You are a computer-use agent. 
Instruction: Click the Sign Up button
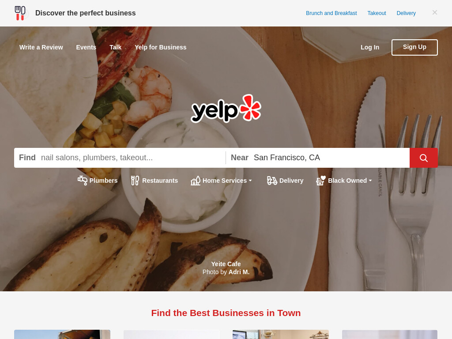tap(414, 47)
